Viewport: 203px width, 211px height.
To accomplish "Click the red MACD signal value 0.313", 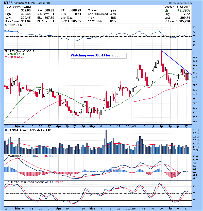I will coord(43,156).
